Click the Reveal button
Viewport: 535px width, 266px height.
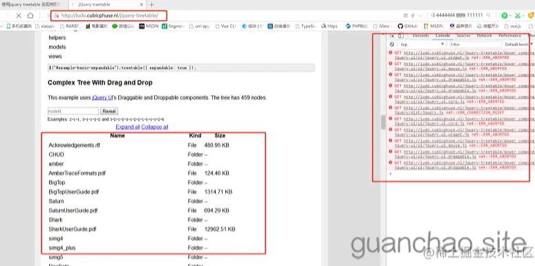click(x=109, y=111)
